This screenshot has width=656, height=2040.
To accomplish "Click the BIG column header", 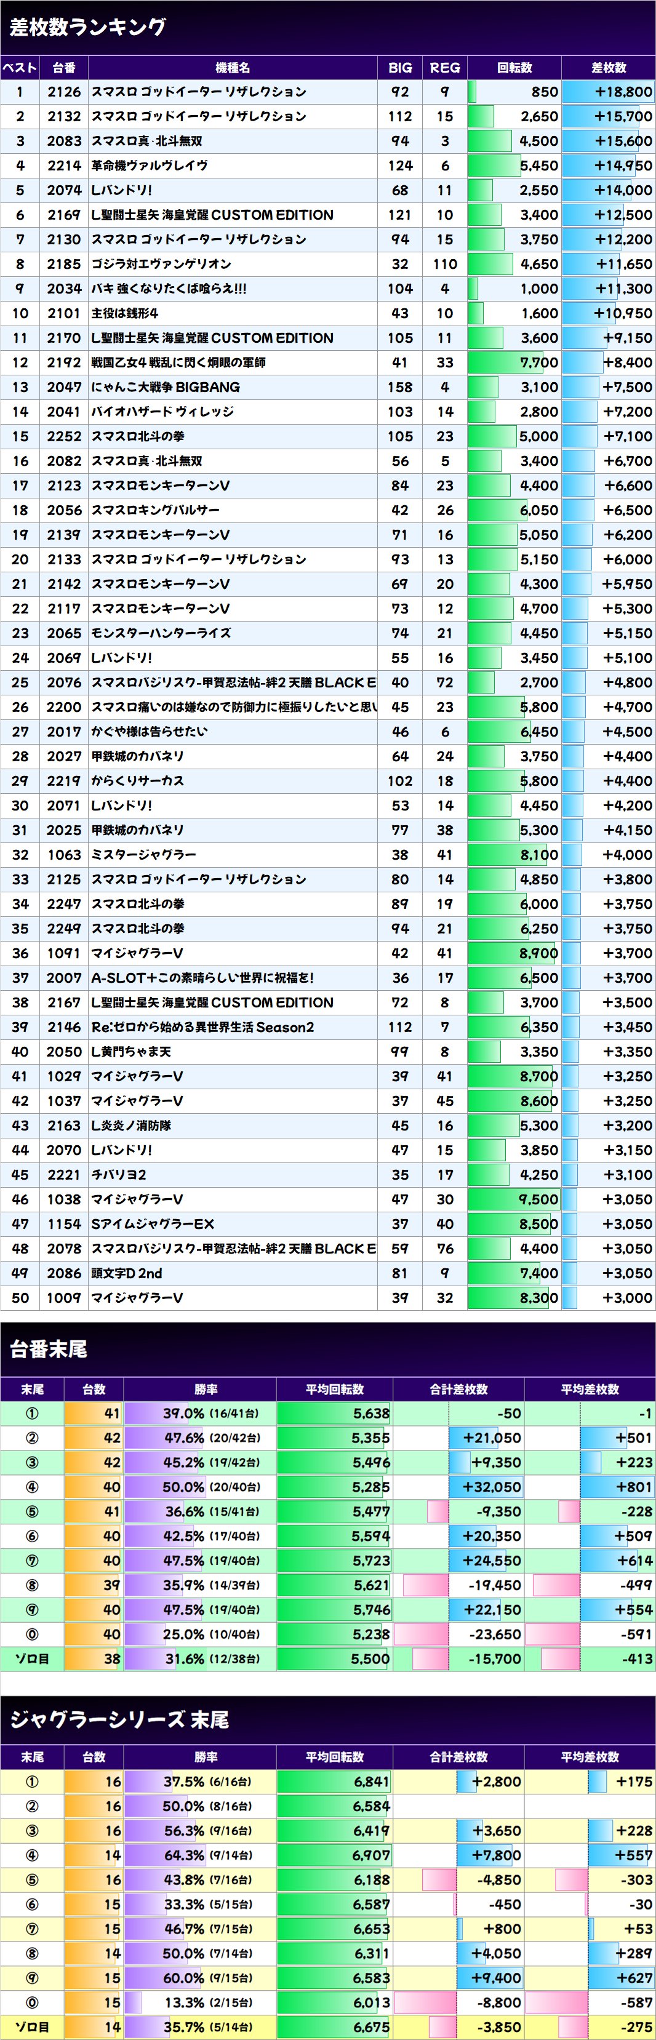I will click(x=400, y=68).
